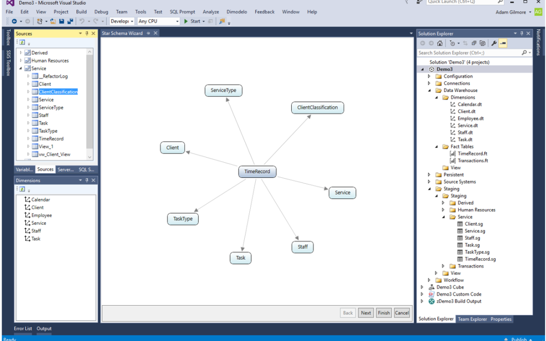Toggle auto-hide pin on Sources panel

tap(86, 33)
